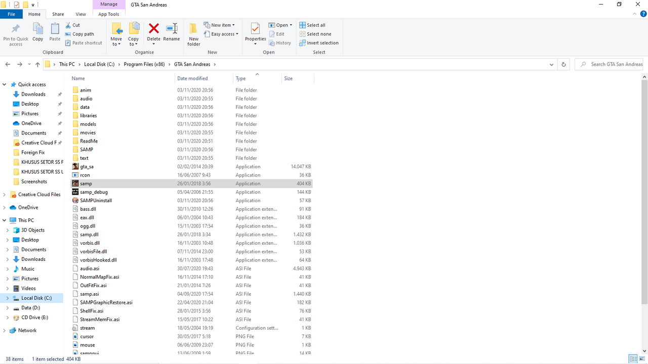
Task: Switch to details view in status bar
Action: tap(633, 358)
